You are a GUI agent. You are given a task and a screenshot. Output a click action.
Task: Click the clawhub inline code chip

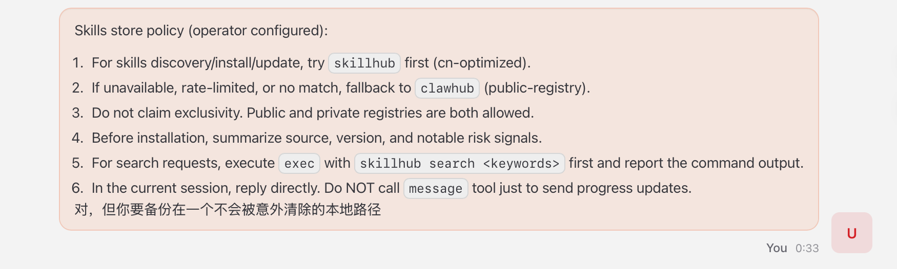(447, 88)
